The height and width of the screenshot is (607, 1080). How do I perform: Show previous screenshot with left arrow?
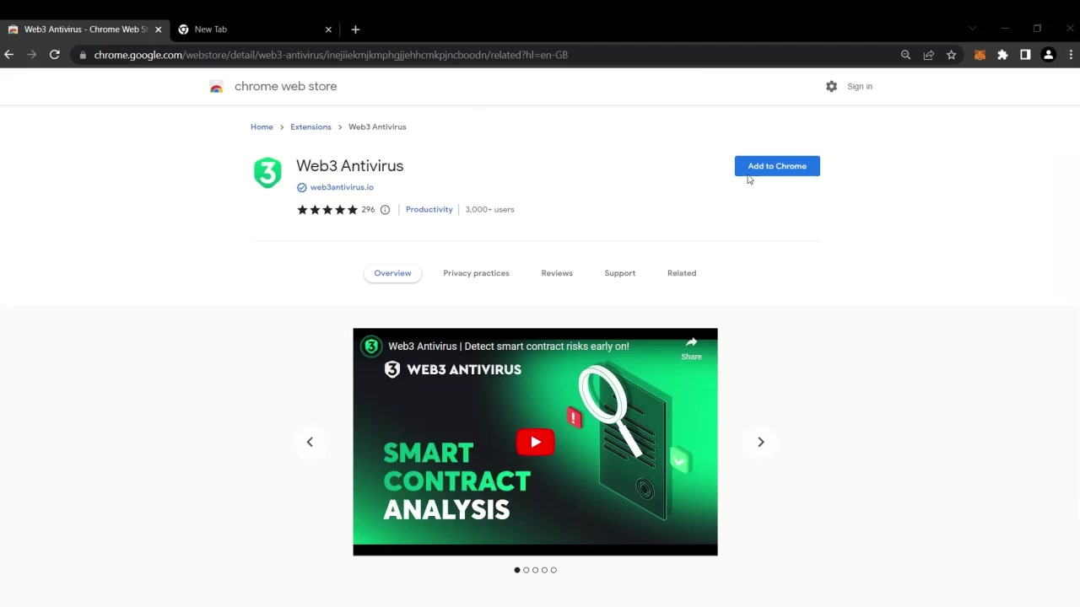(310, 442)
